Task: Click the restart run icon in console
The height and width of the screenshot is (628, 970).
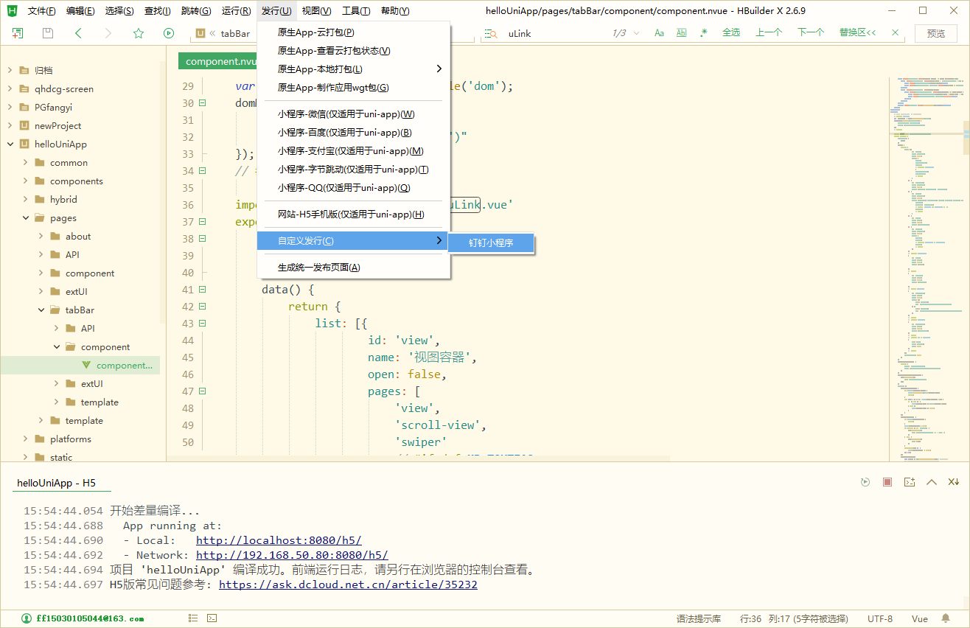Action: [x=865, y=482]
